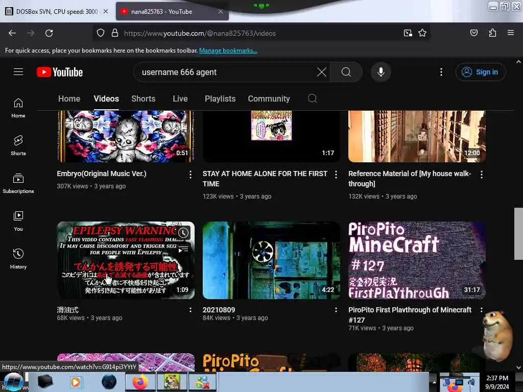The image size is (523, 392).
Task: View site security lock icon
Action: [x=115, y=33]
